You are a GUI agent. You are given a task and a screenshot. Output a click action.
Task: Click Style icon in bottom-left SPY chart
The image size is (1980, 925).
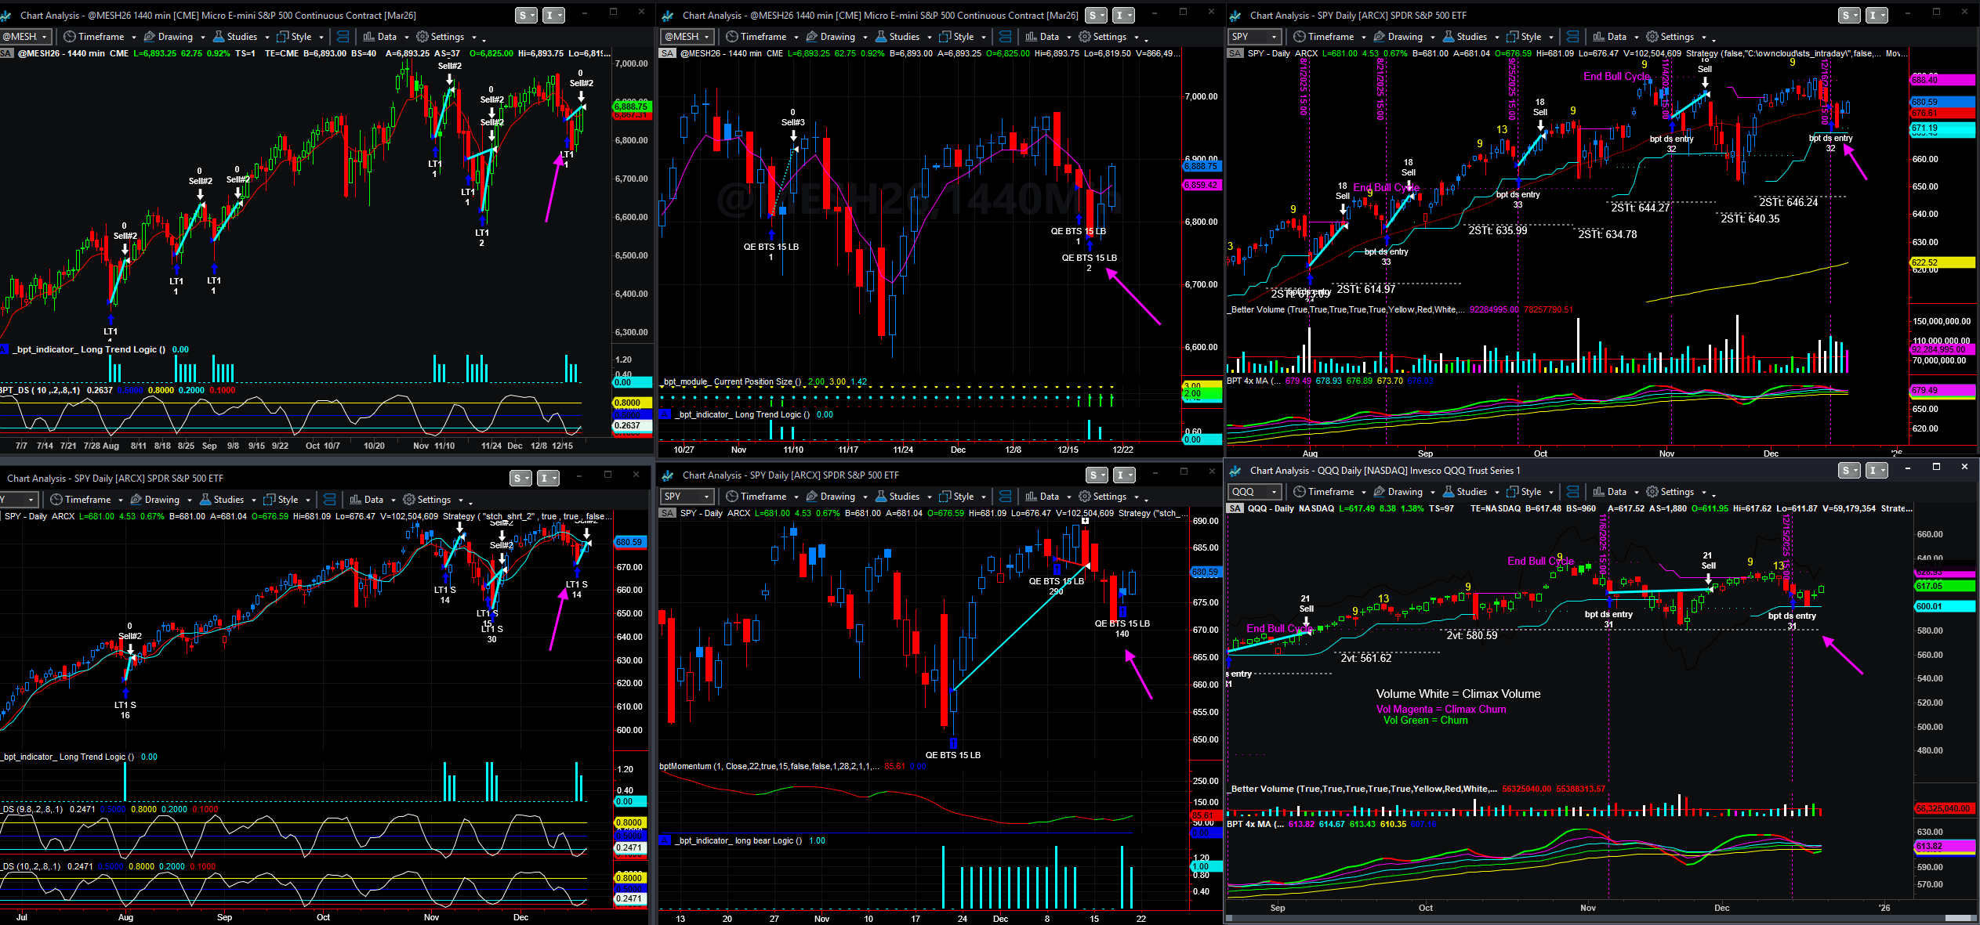tap(270, 500)
